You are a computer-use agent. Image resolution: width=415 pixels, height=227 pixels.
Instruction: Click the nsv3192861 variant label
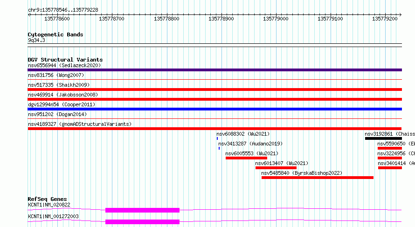(x=390, y=134)
